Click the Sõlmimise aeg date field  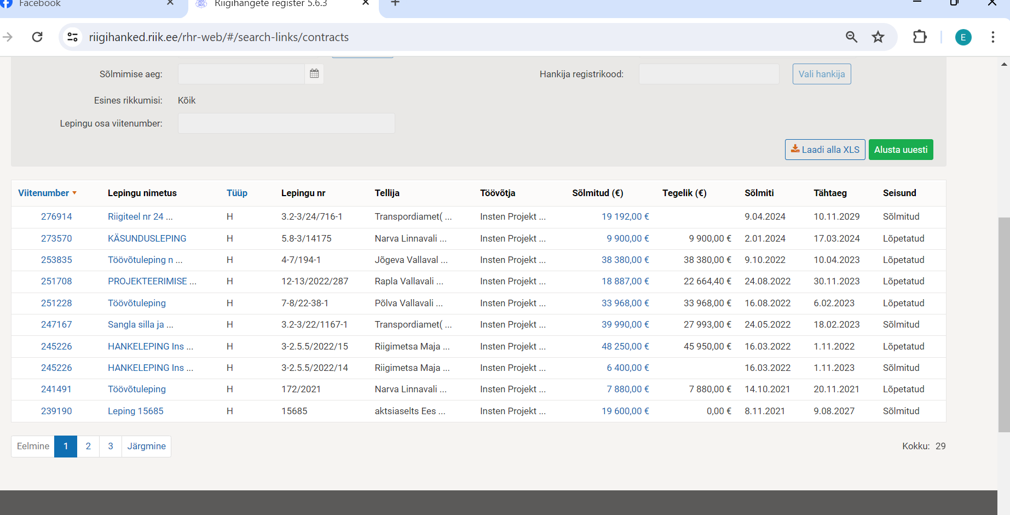point(241,74)
